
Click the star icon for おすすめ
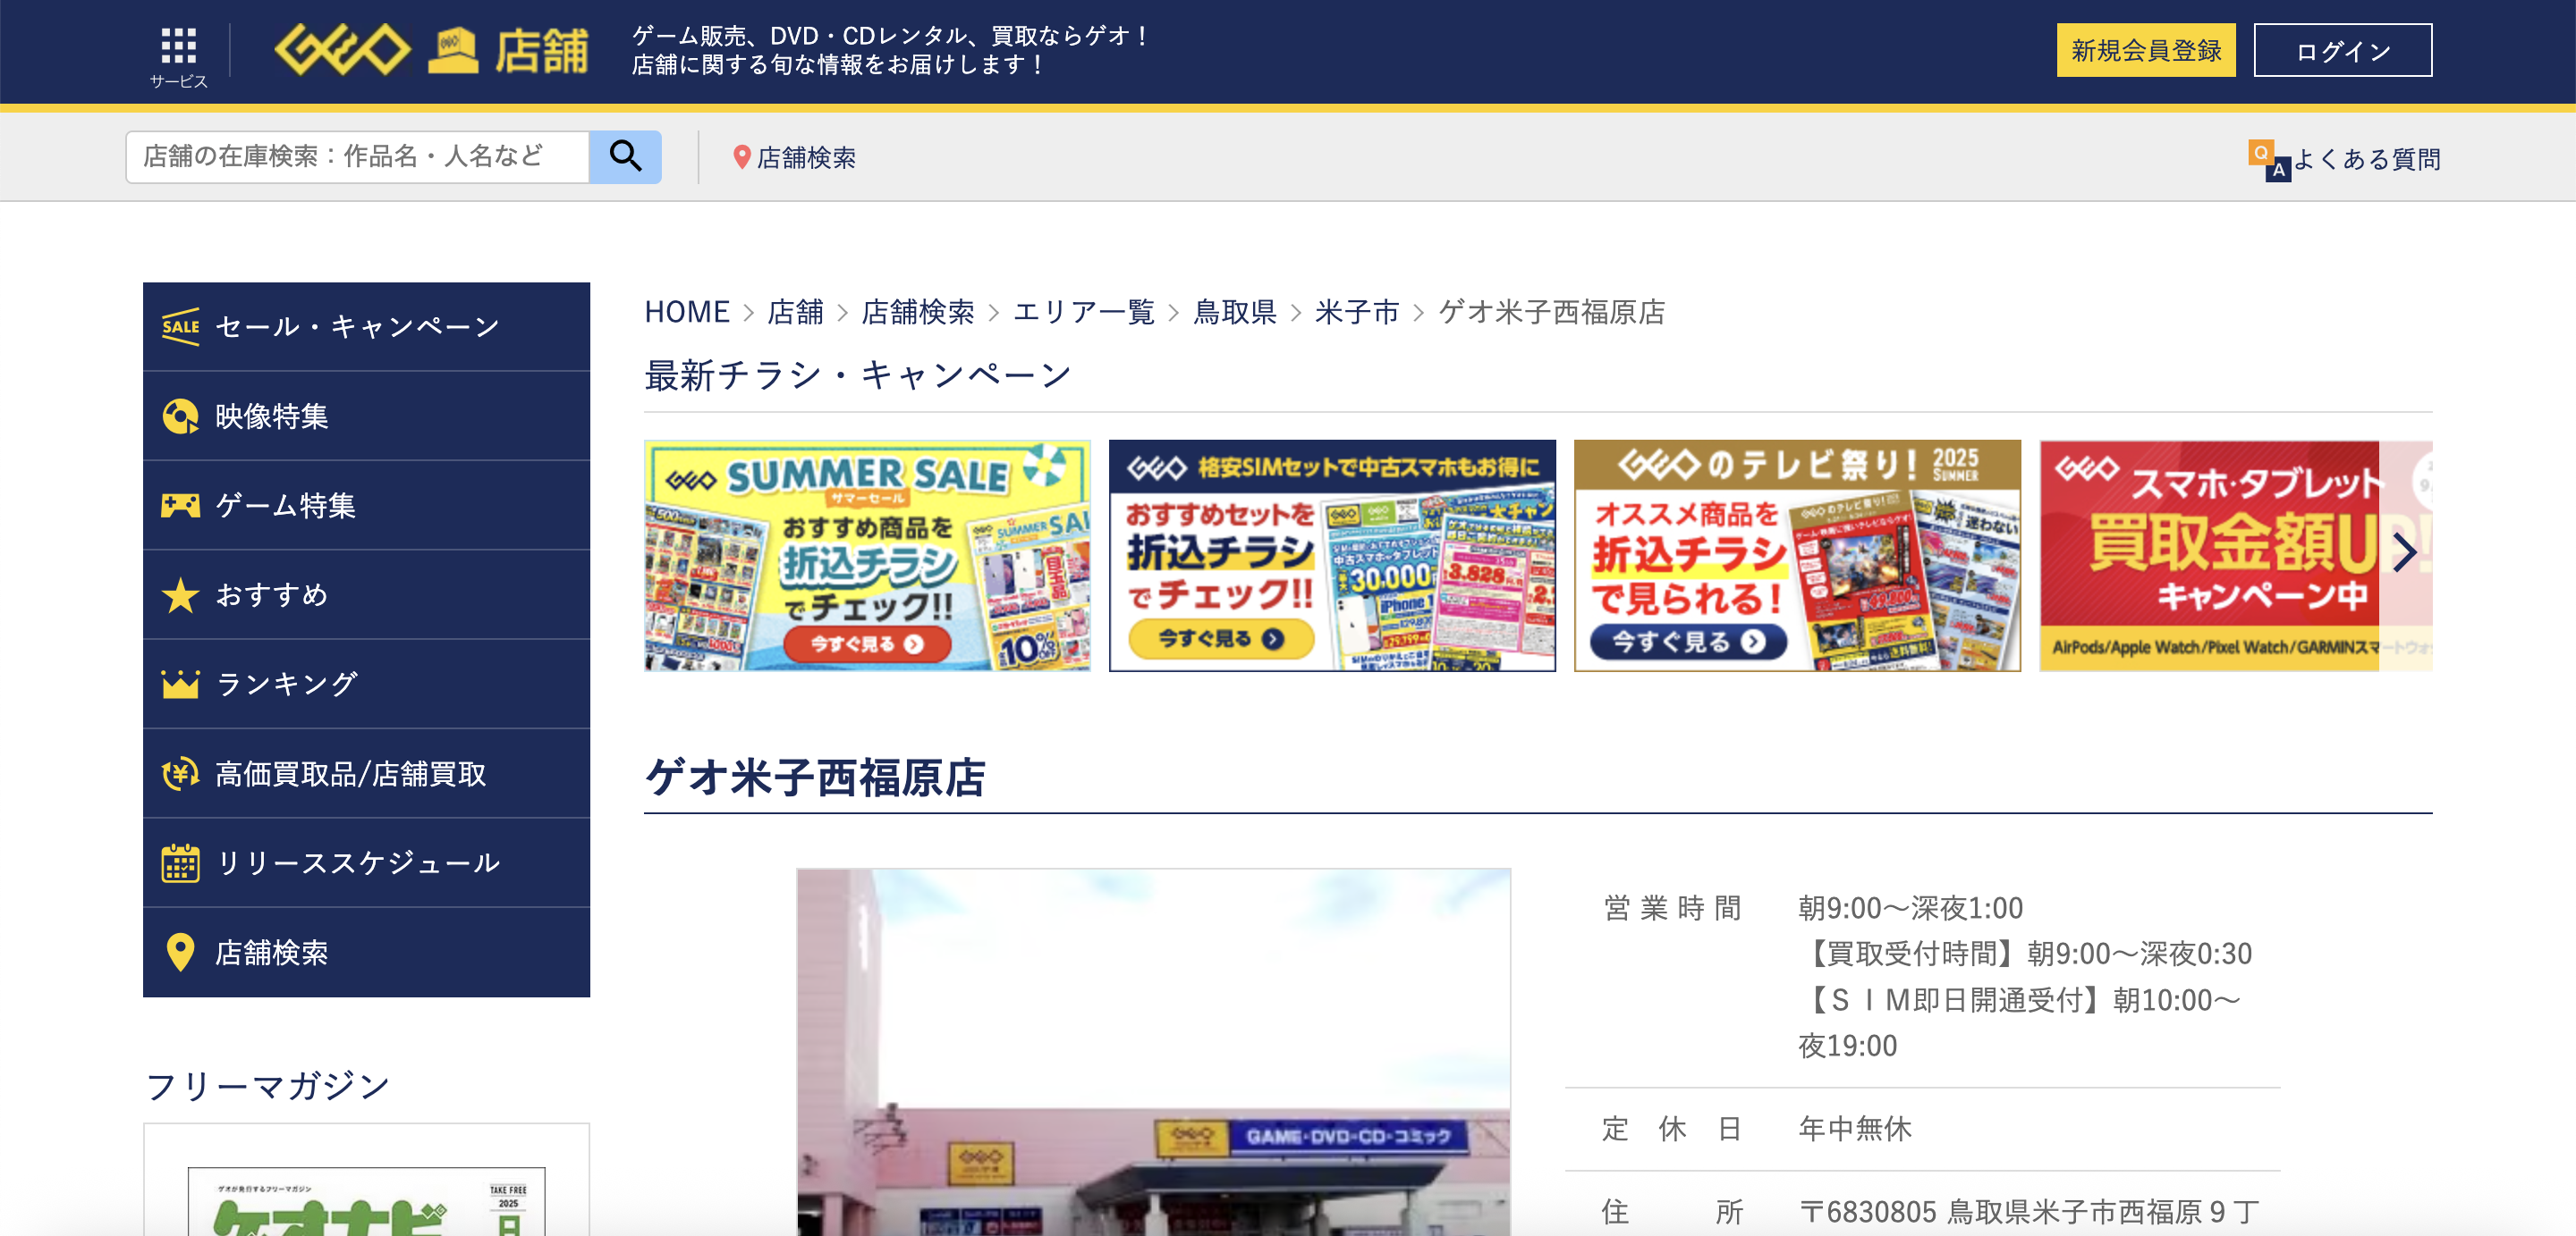[x=181, y=594]
